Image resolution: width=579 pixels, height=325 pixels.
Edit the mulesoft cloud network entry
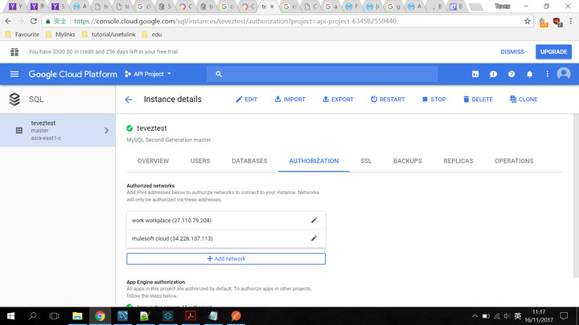click(314, 238)
